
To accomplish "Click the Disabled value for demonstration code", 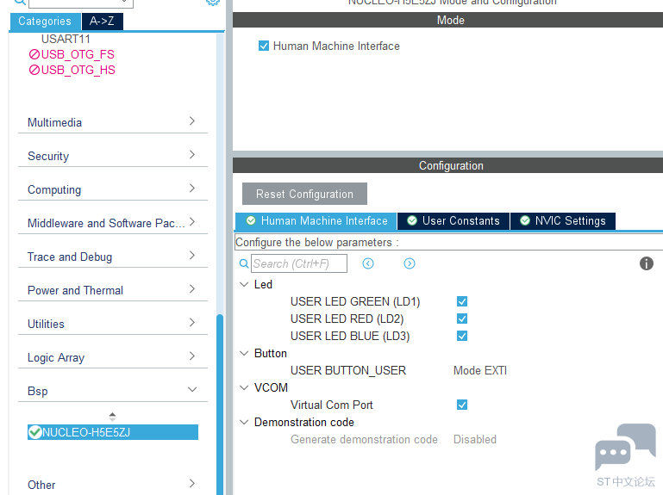I will pos(475,439).
